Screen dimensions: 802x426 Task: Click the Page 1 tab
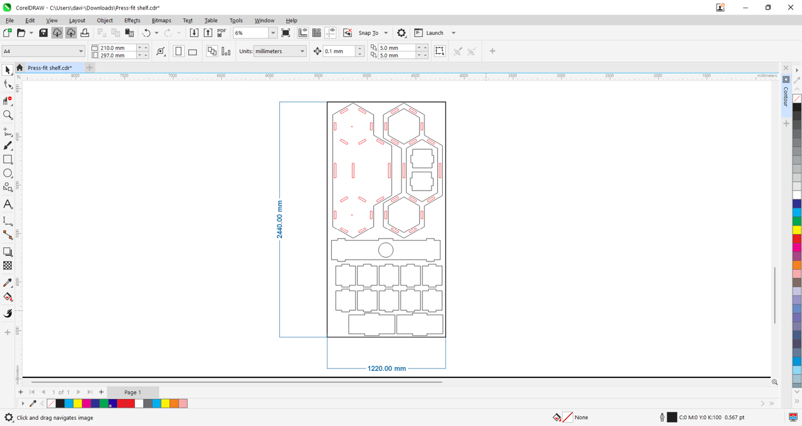pos(132,392)
